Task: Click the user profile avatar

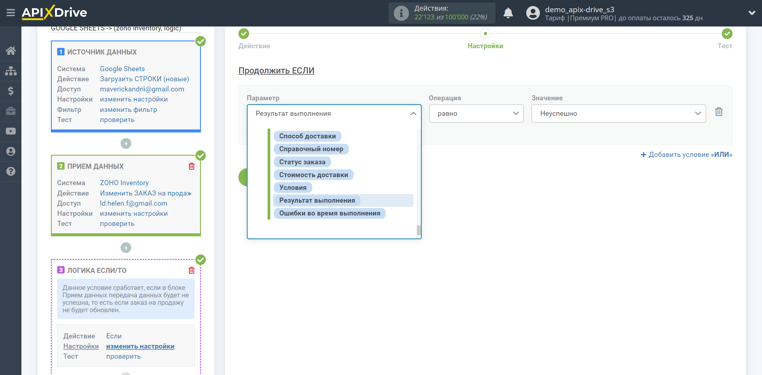Action: (x=533, y=13)
